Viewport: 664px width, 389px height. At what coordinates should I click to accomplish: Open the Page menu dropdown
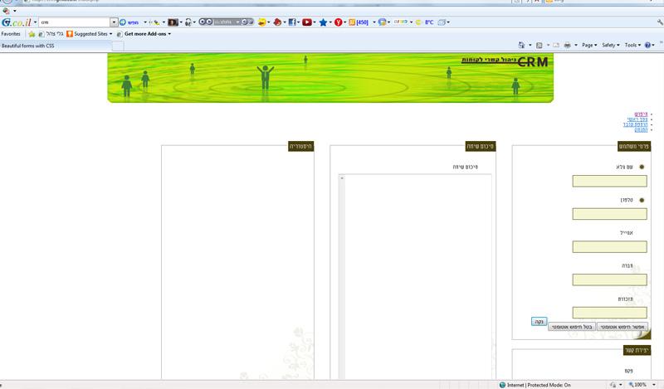click(589, 45)
